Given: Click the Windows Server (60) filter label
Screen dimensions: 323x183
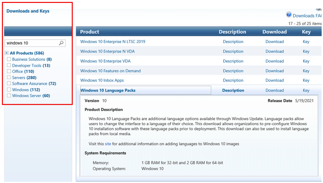Looking at the screenshot, I should click(x=31, y=96).
